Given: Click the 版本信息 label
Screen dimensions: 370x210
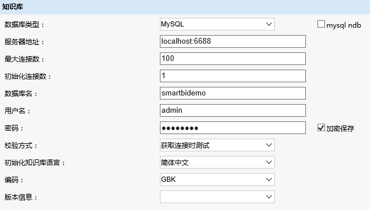Looking at the screenshot, I should pyautogui.click(x=21, y=197).
